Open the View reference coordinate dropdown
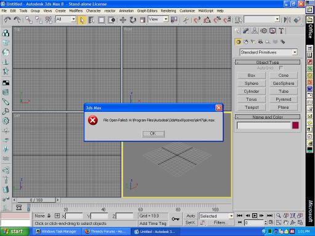This screenshot has height=236, width=315. tap(158, 19)
